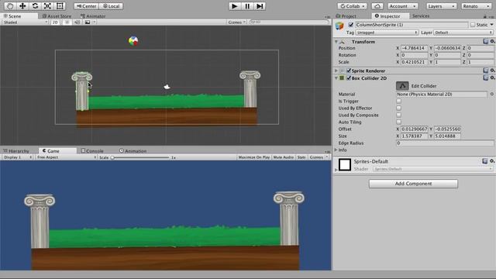Open the Shaded draw mode dropdown
Image resolution: width=496 pixels, height=279 pixels.
click(x=26, y=22)
